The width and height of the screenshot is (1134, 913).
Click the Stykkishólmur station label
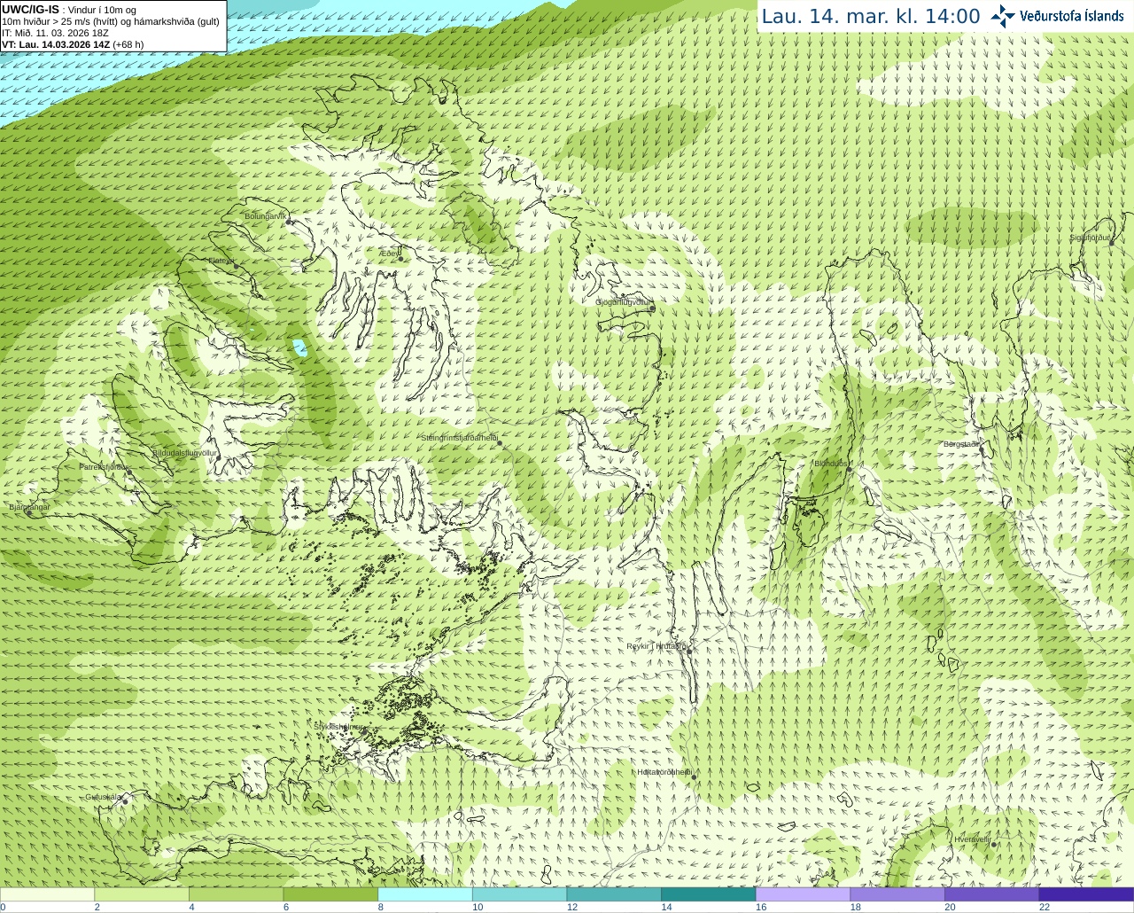click(338, 727)
